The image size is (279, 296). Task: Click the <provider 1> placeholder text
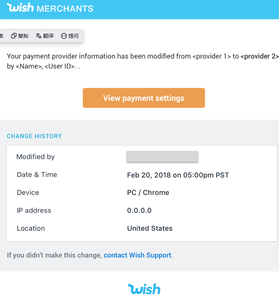click(x=212, y=57)
